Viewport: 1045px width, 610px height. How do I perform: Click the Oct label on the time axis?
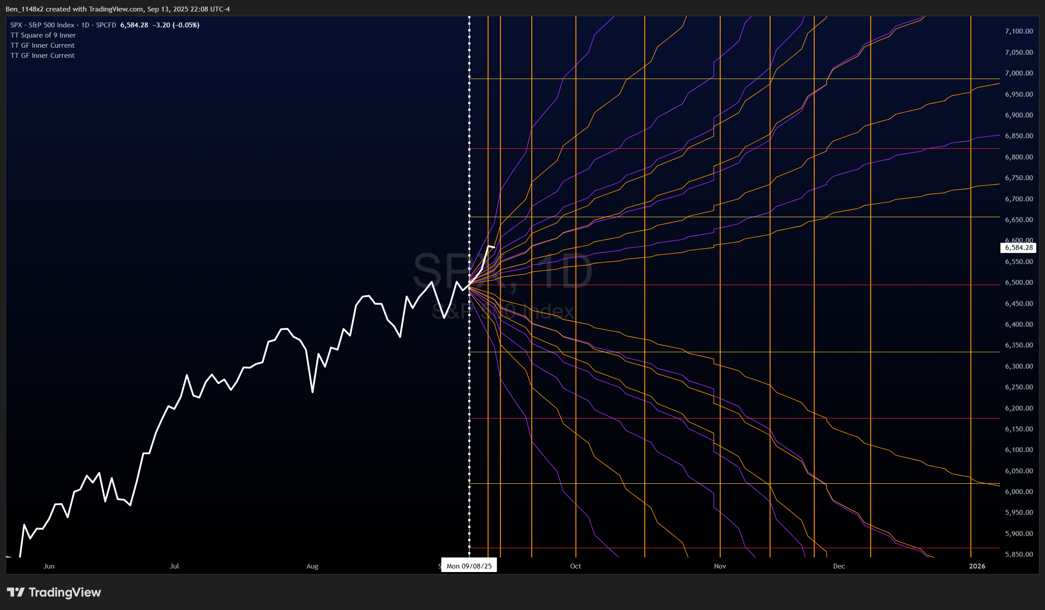[575, 566]
